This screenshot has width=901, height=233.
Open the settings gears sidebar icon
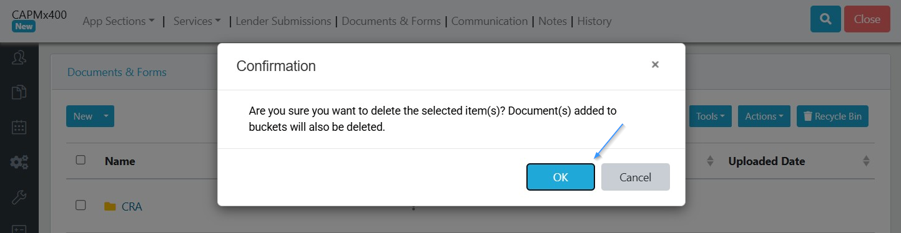19,163
